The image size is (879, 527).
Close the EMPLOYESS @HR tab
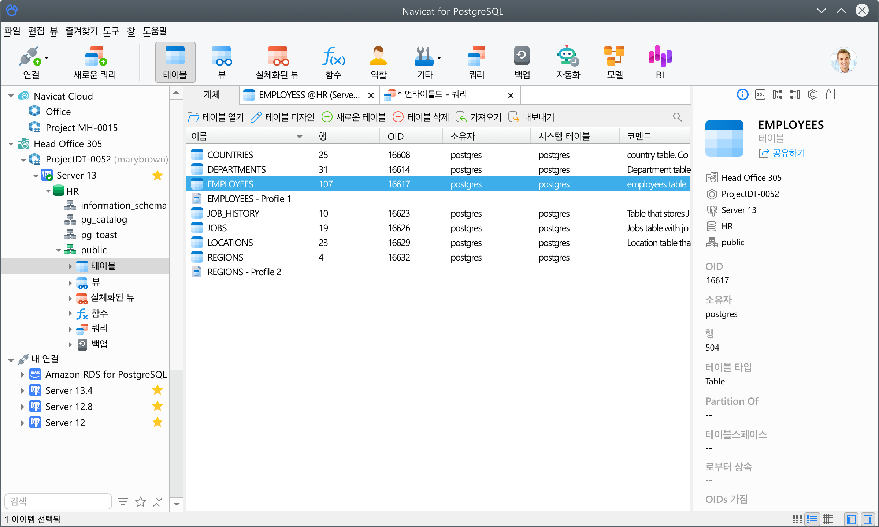[371, 96]
